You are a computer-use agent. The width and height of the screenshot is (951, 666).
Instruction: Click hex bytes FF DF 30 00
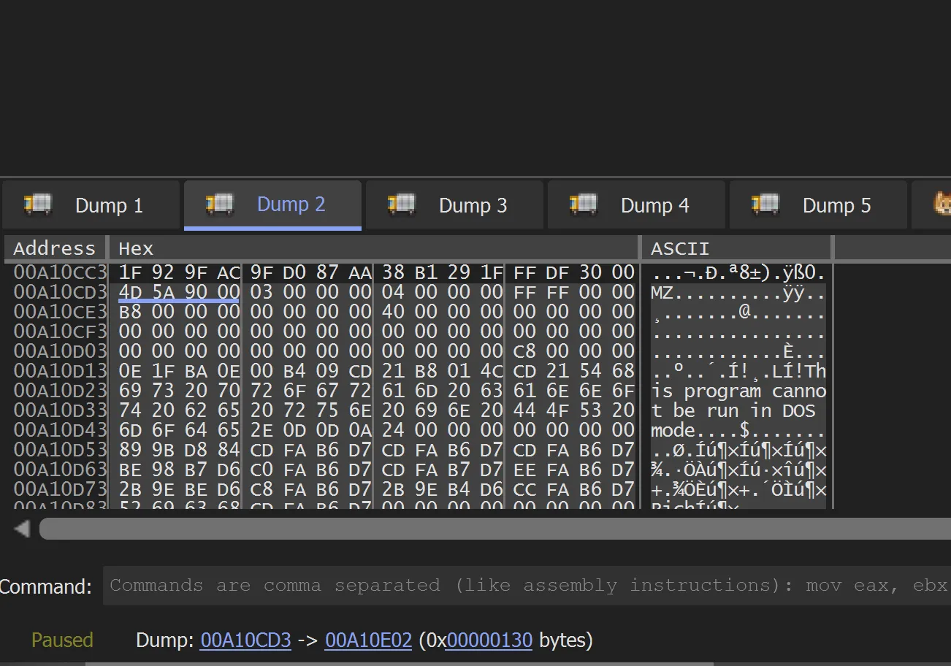point(574,272)
